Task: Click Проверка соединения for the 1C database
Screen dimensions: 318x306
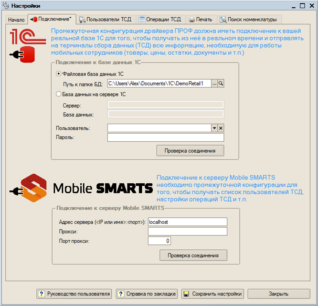Action: [190, 151]
